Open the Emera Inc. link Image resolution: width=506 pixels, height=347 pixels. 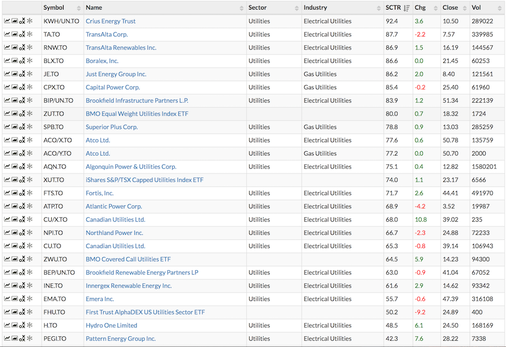100,299
